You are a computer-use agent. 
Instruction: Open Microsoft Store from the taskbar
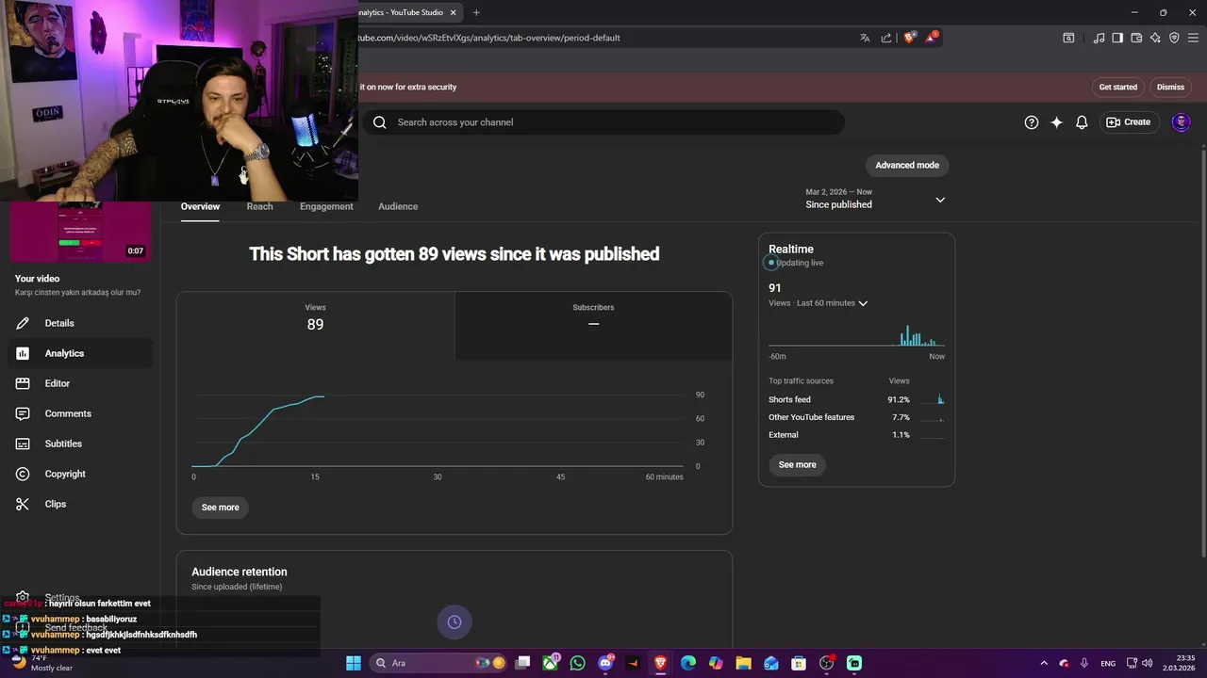(799, 663)
